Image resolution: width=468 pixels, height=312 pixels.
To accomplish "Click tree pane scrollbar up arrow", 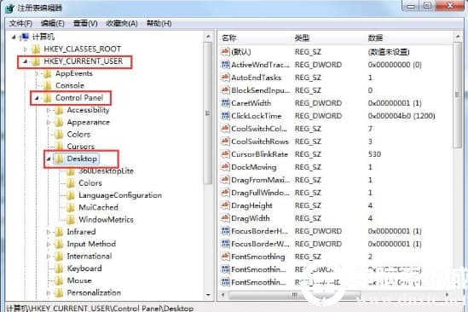I will pos(208,37).
